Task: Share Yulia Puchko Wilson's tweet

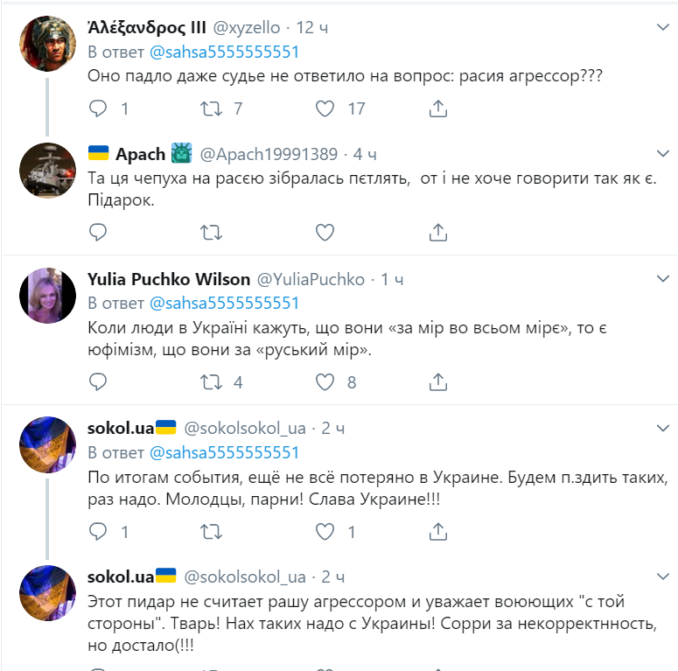Action: click(438, 381)
